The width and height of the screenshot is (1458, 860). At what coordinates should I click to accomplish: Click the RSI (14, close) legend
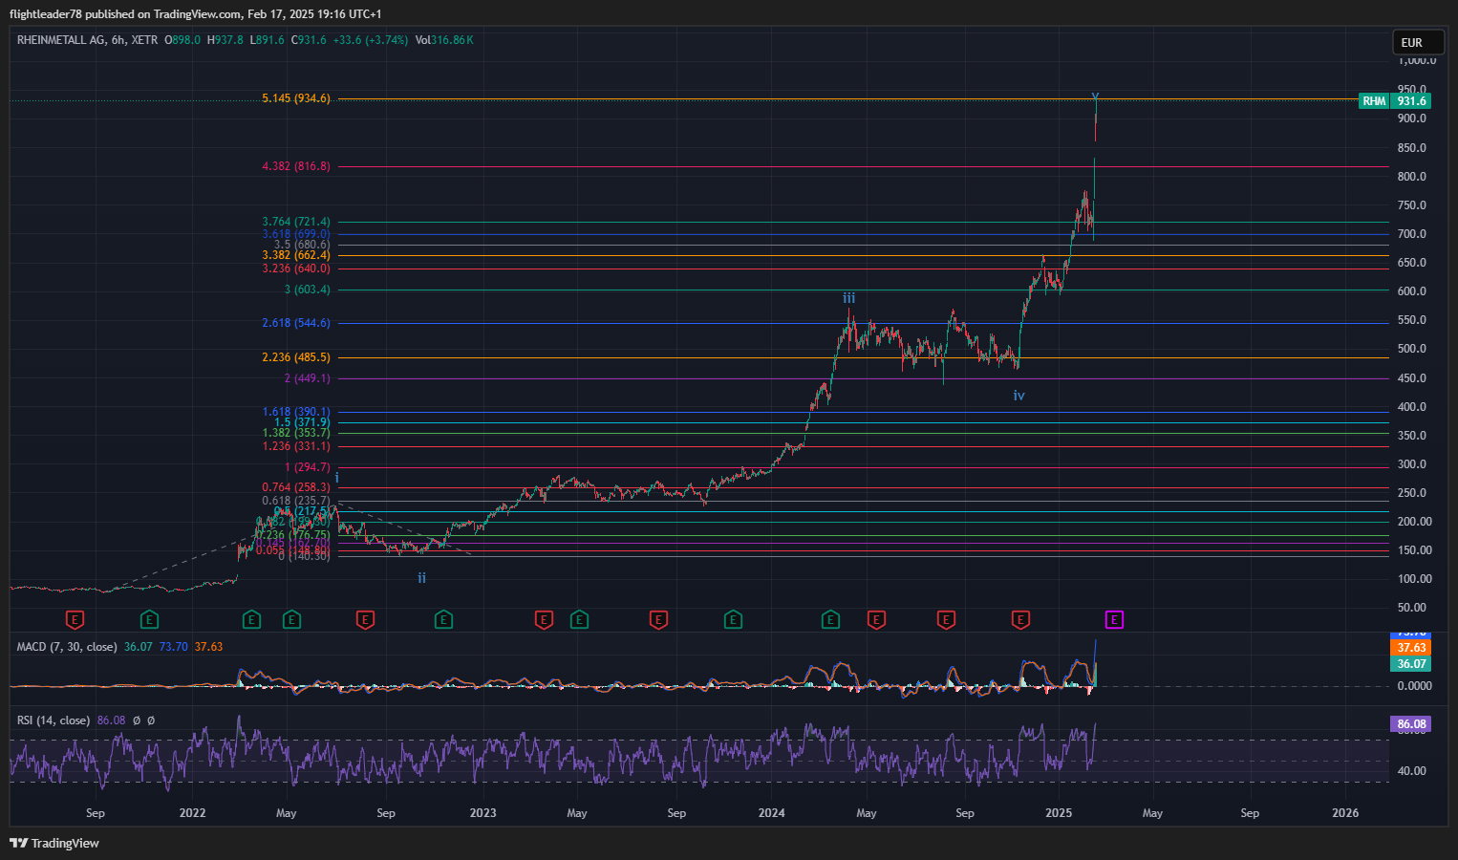click(54, 720)
